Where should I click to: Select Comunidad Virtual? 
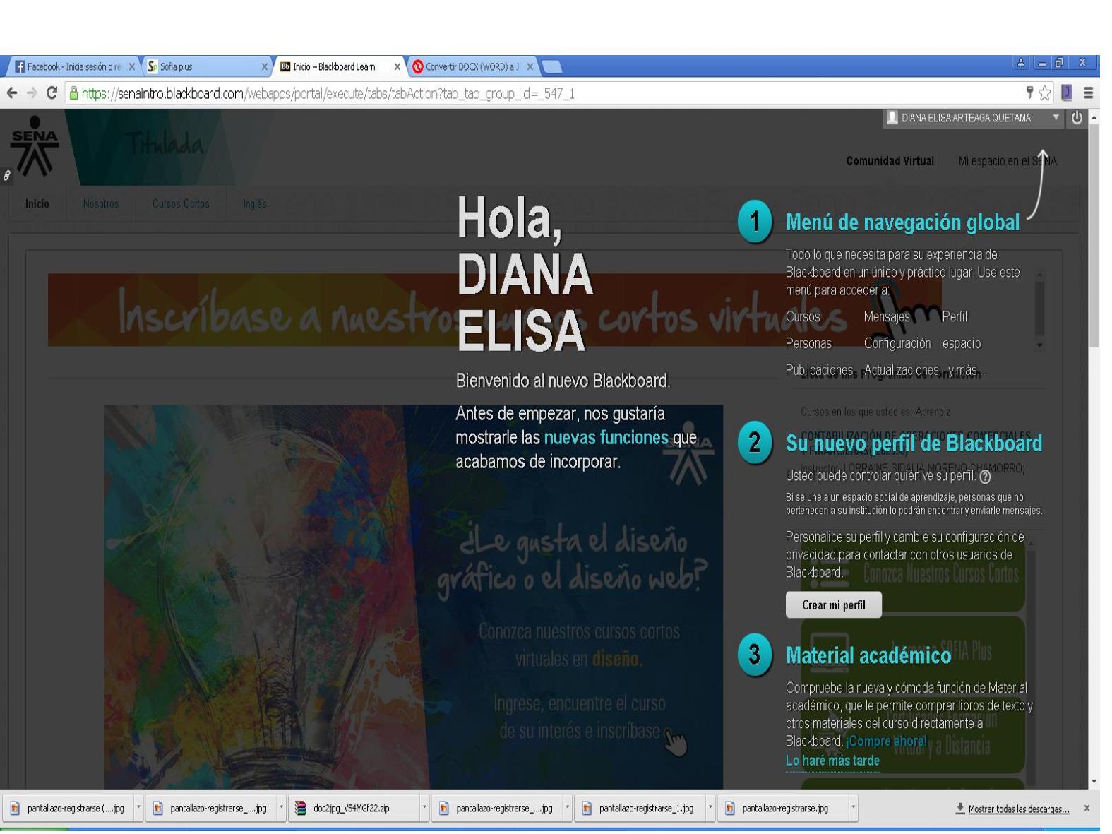(890, 161)
